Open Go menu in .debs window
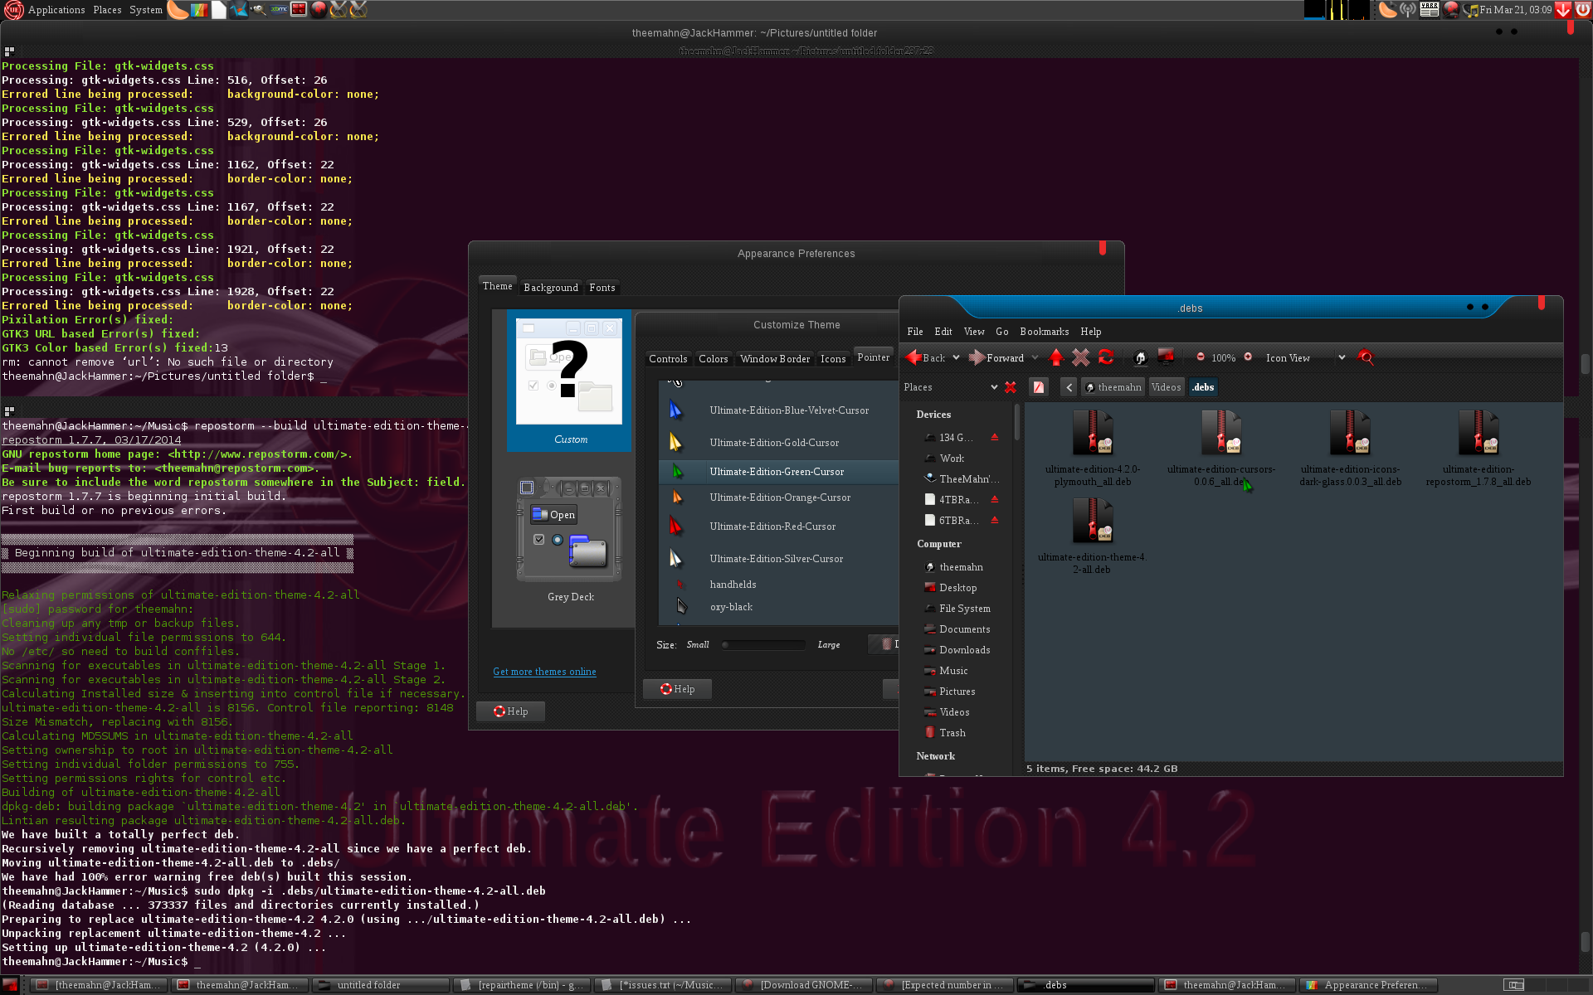The image size is (1593, 995). point(1002,331)
